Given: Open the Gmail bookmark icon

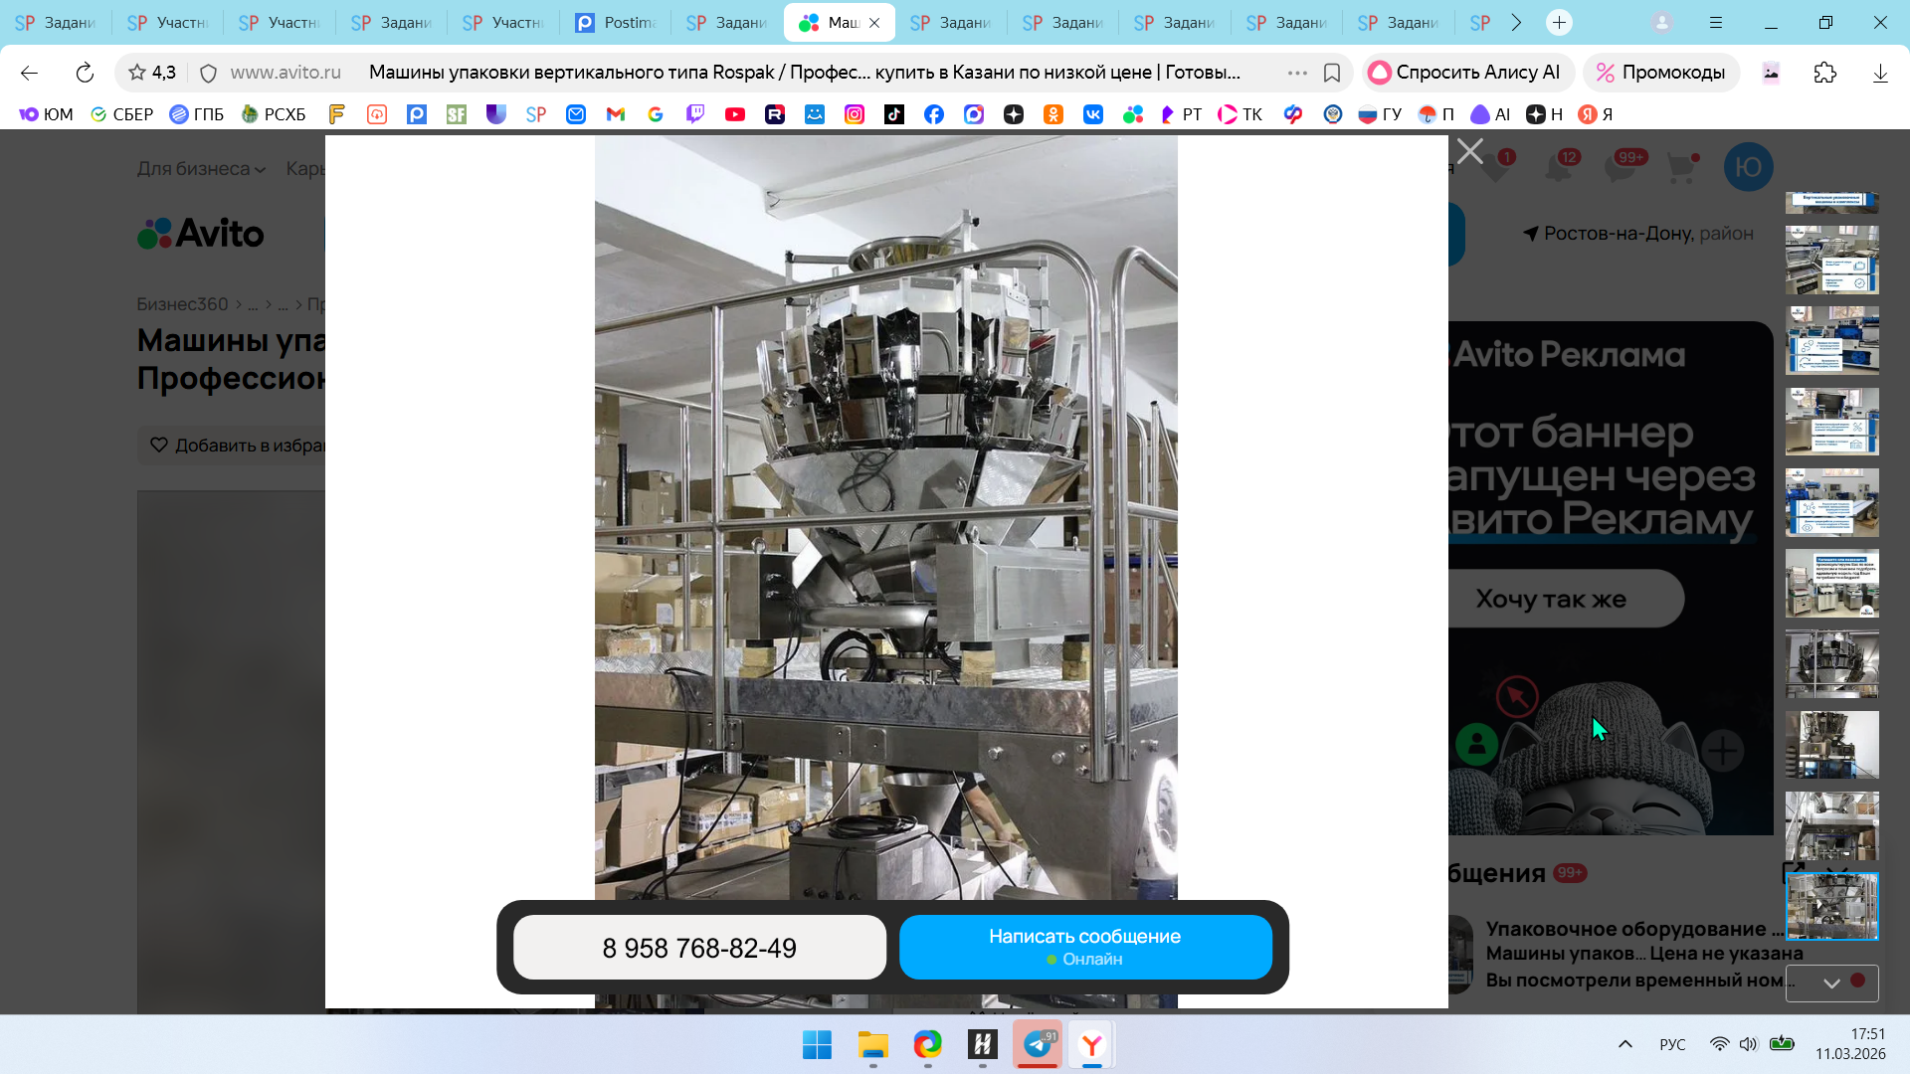Looking at the screenshot, I should pyautogui.click(x=616, y=114).
